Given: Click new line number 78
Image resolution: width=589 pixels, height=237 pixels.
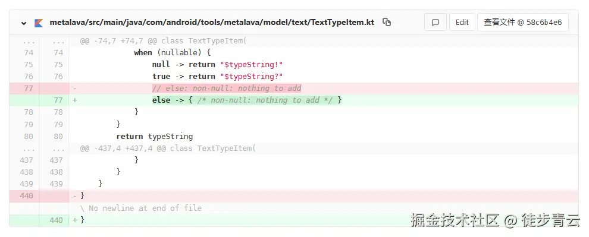Looking at the screenshot, I should (x=58, y=112).
